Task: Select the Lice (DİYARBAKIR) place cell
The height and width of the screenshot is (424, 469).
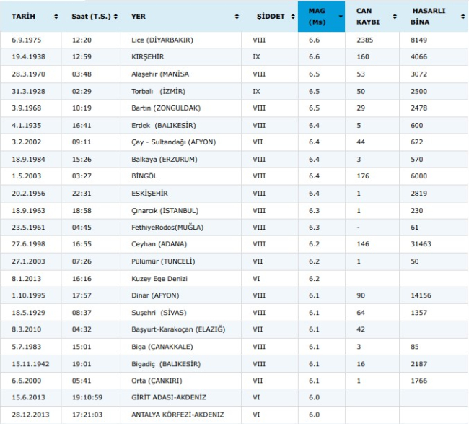Action: click(162, 40)
